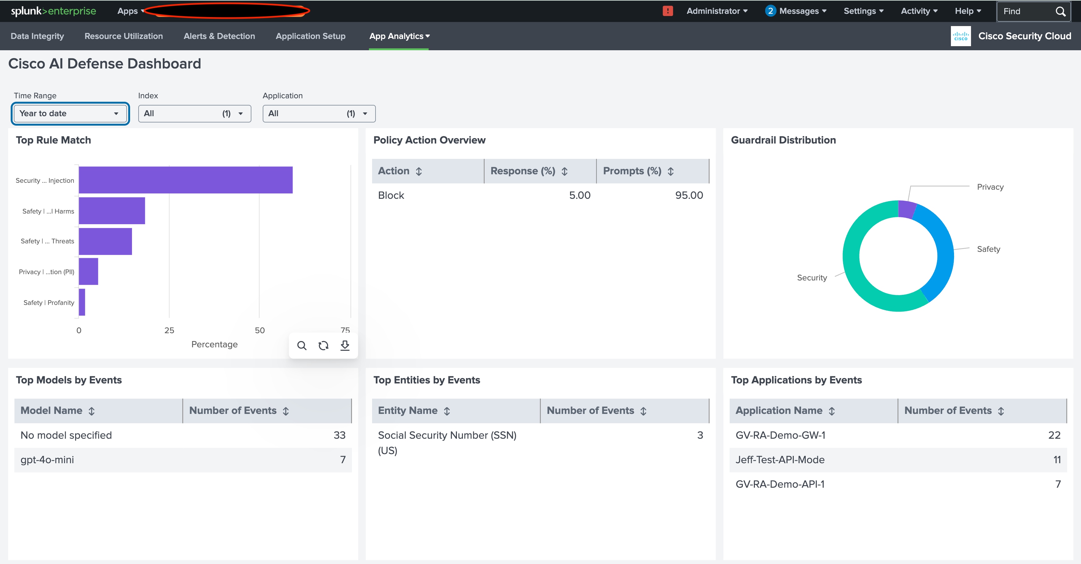Image resolution: width=1081 pixels, height=564 pixels.
Task: Sort Top Models by Number of Events
Action: click(x=286, y=411)
